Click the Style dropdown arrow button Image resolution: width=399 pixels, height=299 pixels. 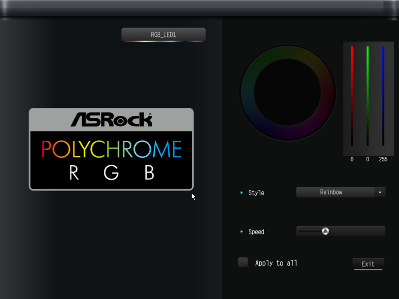pos(380,192)
